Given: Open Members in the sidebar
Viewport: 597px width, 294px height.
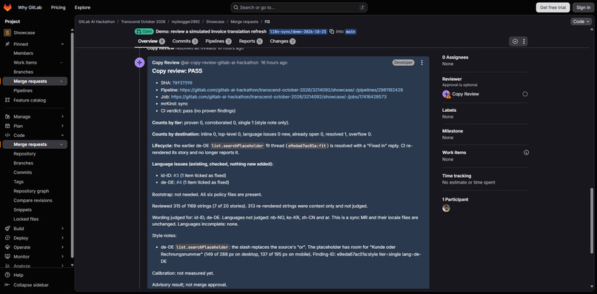Looking at the screenshot, I should (x=23, y=53).
